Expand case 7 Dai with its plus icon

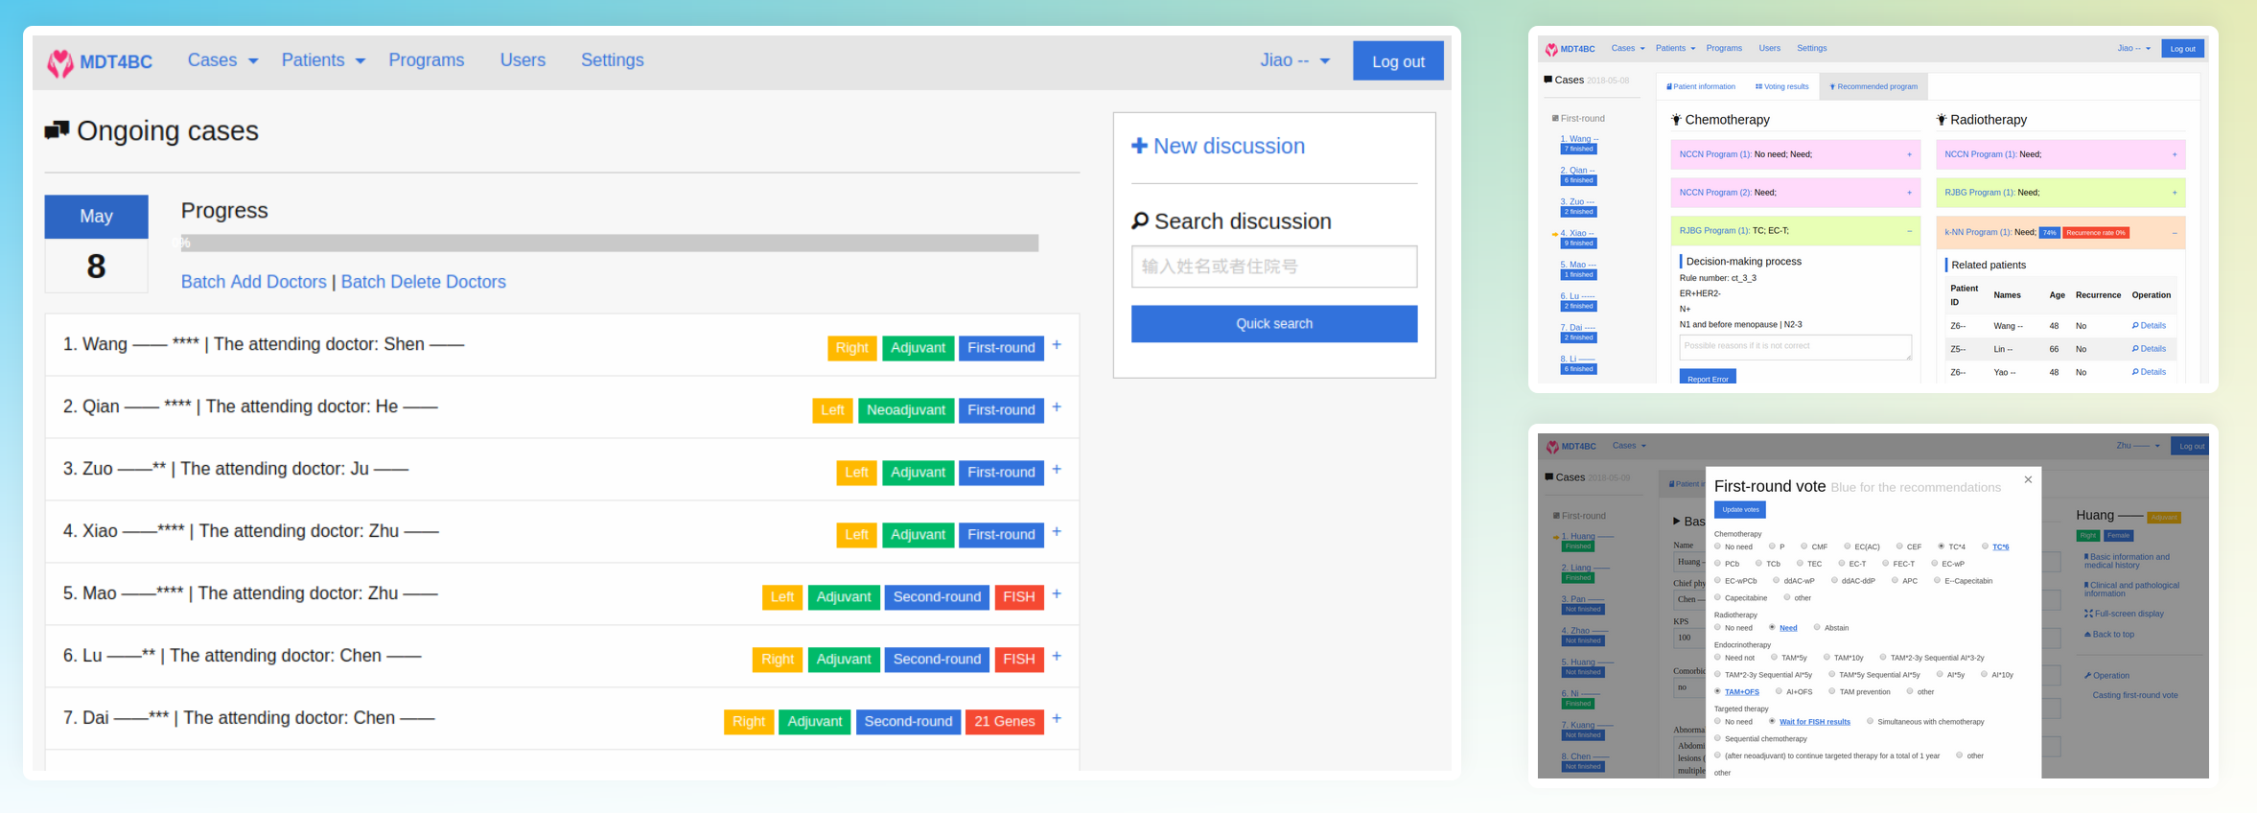[1057, 719]
